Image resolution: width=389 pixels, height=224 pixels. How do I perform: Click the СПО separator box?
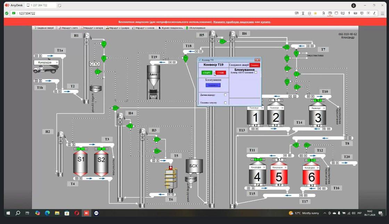(94, 64)
